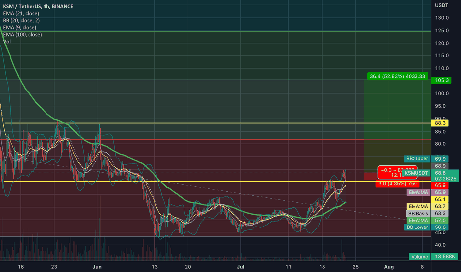Click the red risk/reward position label near 68.6
This screenshot has width=461, height=272.
pos(398,172)
